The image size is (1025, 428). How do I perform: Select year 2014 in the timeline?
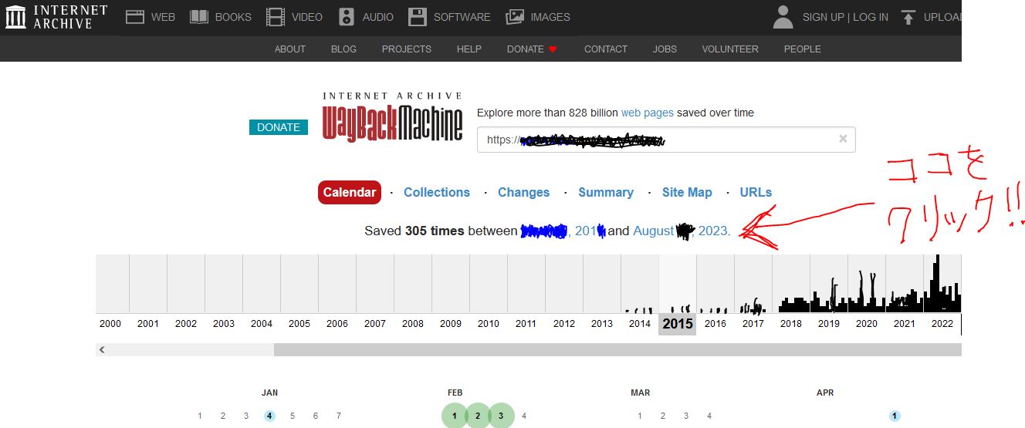pos(640,324)
